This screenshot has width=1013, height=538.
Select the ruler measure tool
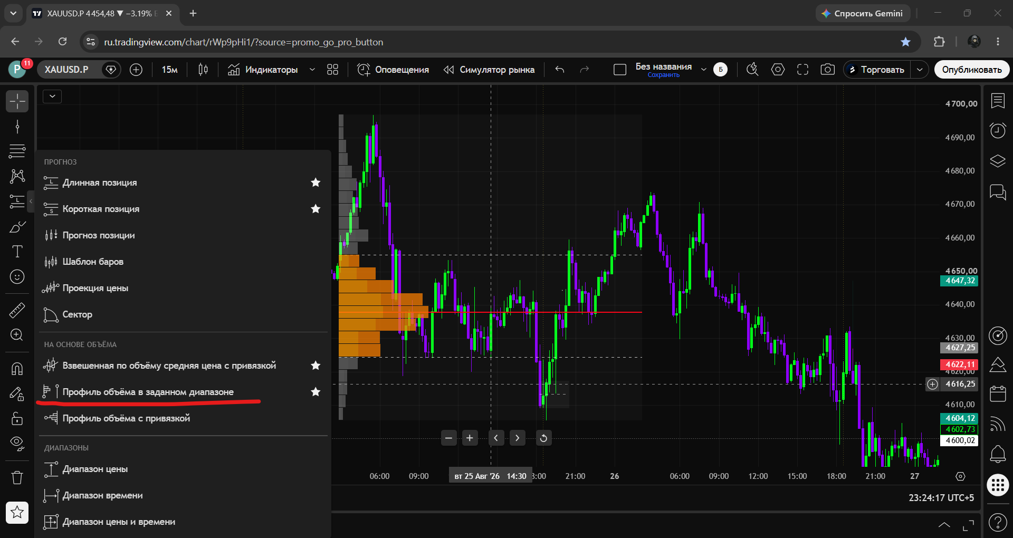coord(17,310)
